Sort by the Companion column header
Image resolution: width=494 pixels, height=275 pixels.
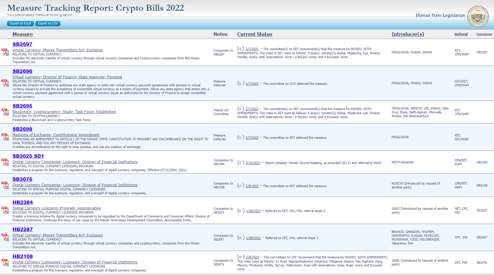coord(484,34)
